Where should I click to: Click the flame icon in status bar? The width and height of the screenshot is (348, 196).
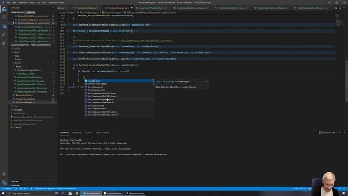(x=32, y=189)
